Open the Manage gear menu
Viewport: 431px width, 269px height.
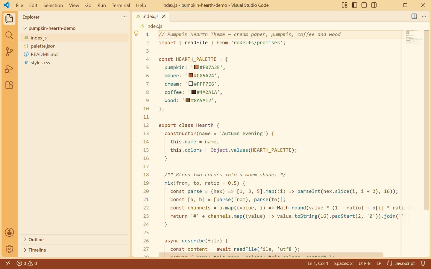[x=9, y=249]
